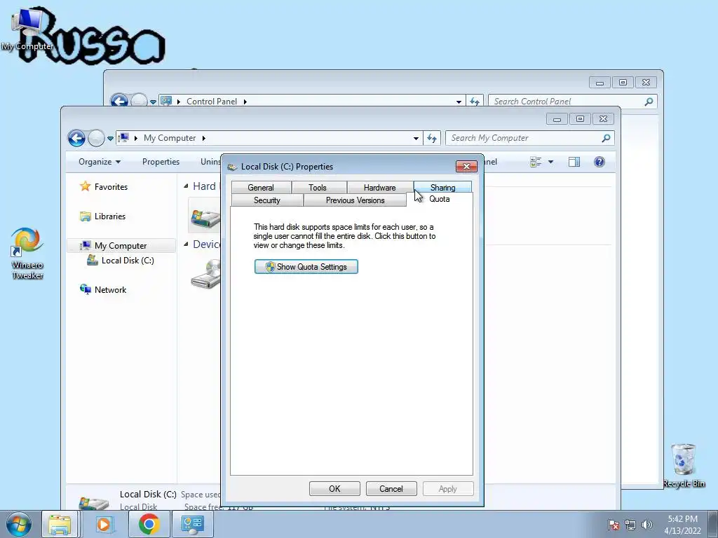This screenshot has height=538, width=718.
Task: Click the My Computer address bar icon
Action: [123, 138]
